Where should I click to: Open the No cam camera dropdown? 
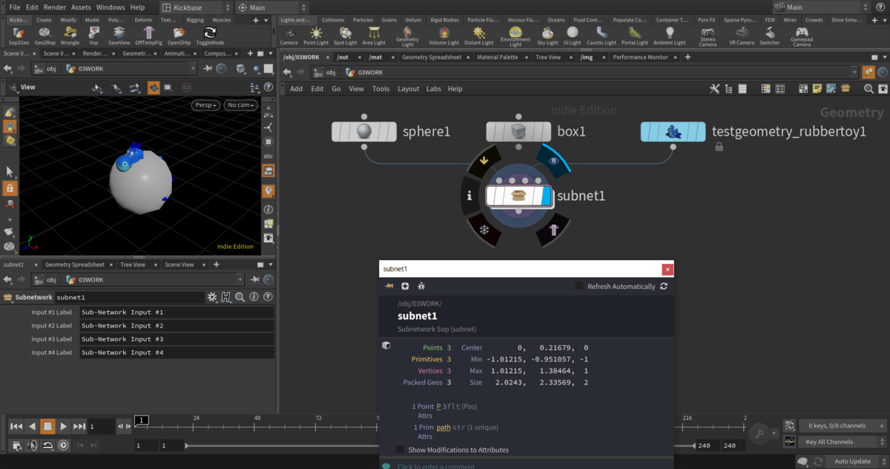tap(242, 105)
